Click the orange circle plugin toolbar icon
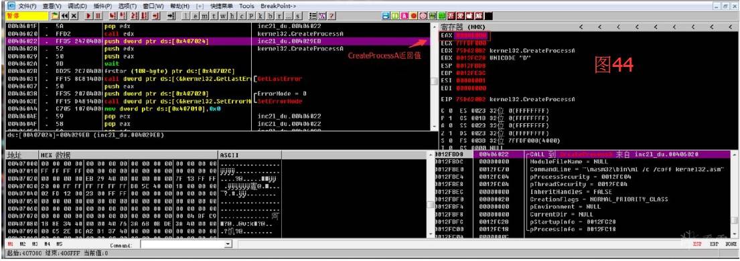This screenshot has width=740, height=261. pyautogui.click(x=413, y=15)
